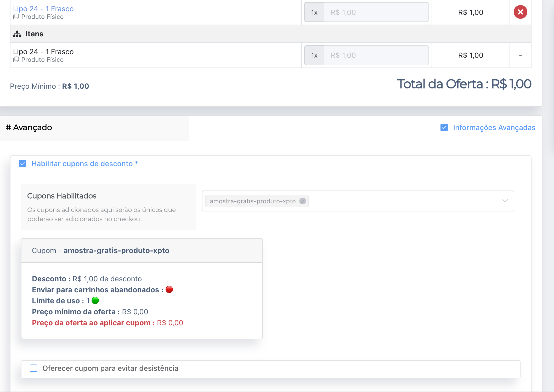554x392 pixels.
Task: Select the Avançado section header
Action: pyautogui.click(x=29, y=127)
